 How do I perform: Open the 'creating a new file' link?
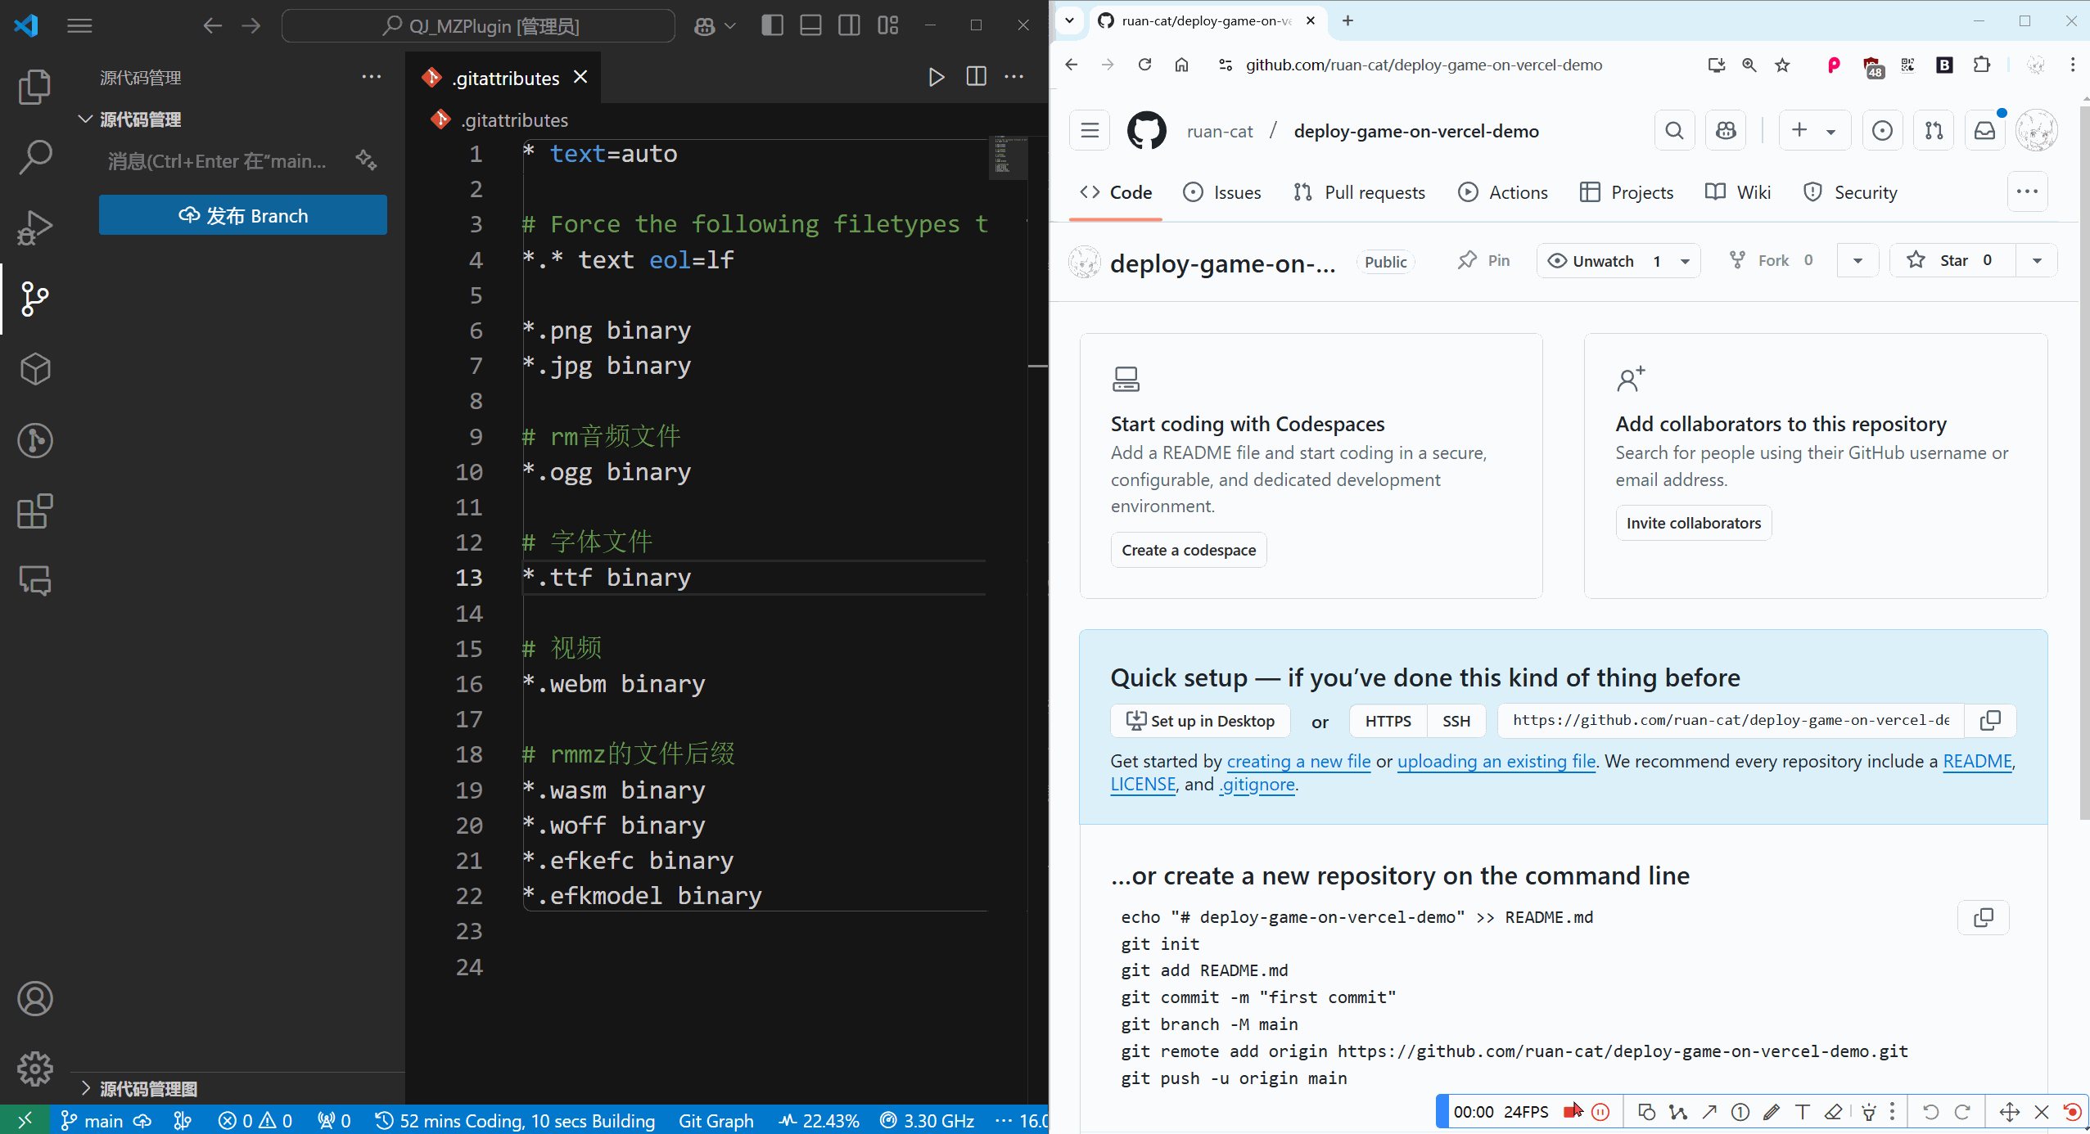(1299, 761)
